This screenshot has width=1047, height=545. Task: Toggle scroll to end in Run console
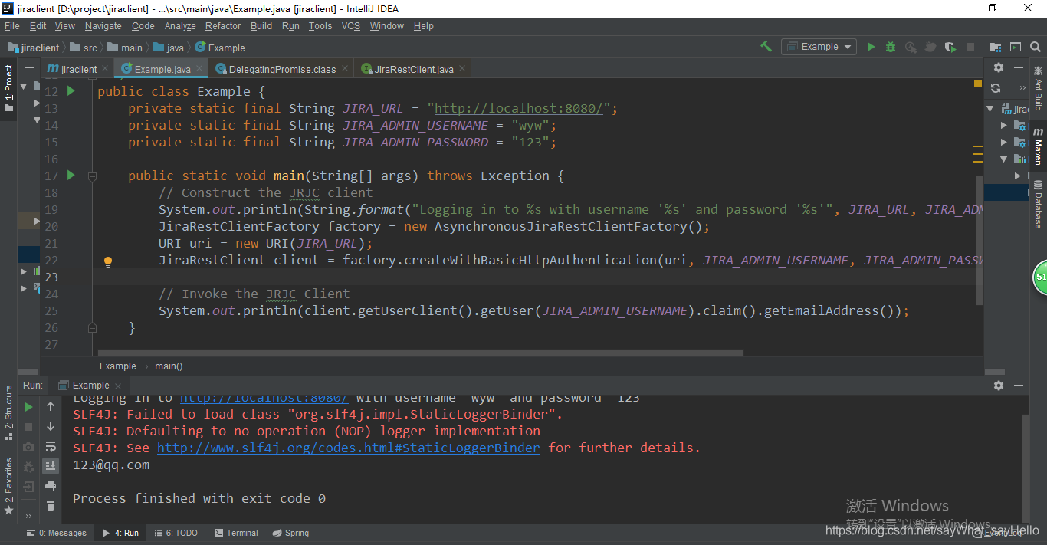coord(51,466)
